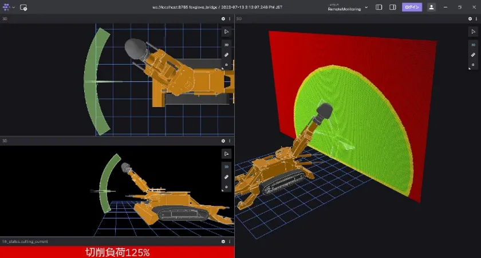The height and width of the screenshot is (258, 481).
Task: Open the RemoteMonitoring layout dropdown
Action: (346, 7)
